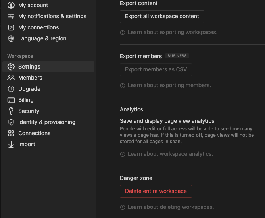Open the Upgrade plan page
This screenshot has height=218, width=265.
point(48,89)
